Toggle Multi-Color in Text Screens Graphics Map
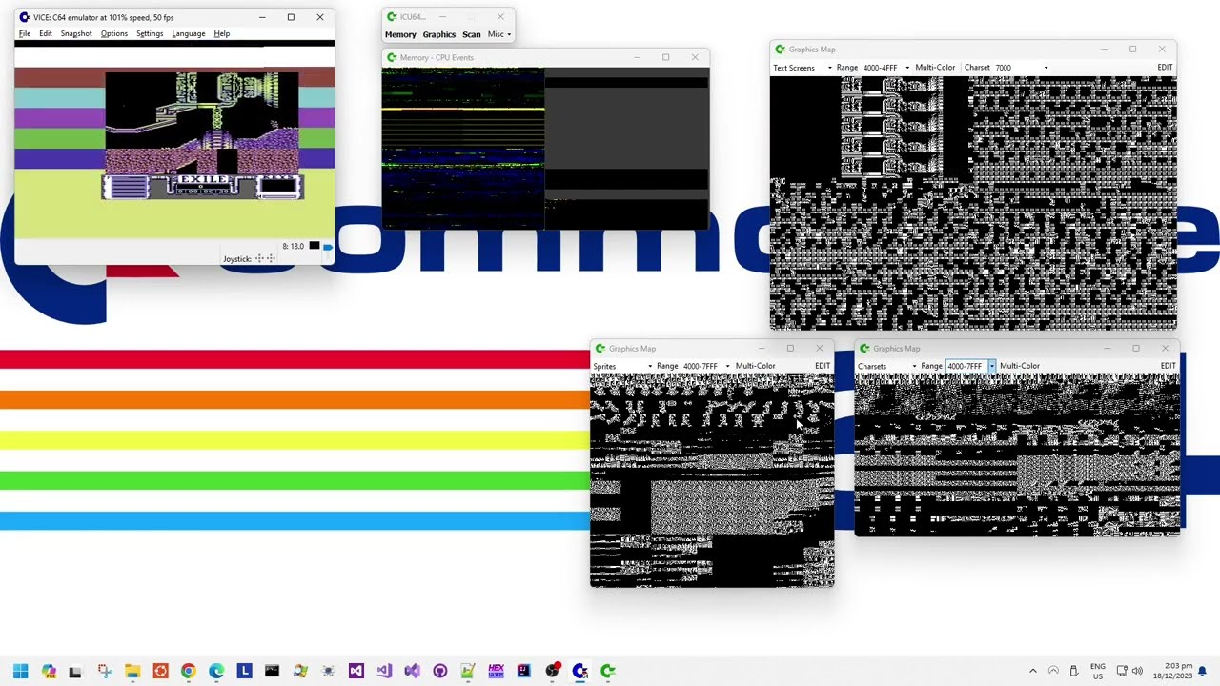Image resolution: width=1220 pixels, height=686 pixels. pyautogui.click(x=935, y=68)
